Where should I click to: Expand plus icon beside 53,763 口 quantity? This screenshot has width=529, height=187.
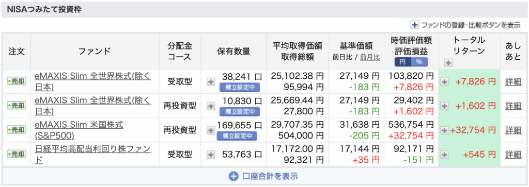click(x=211, y=155)
